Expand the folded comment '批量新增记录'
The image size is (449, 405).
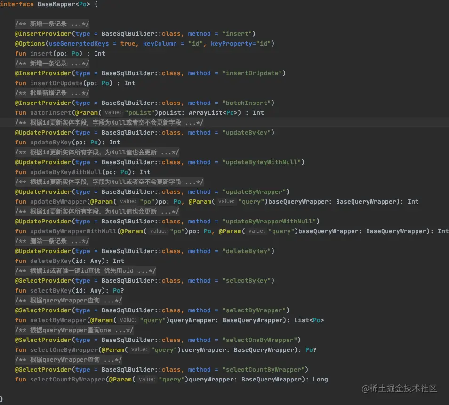[x=52, y=93]
